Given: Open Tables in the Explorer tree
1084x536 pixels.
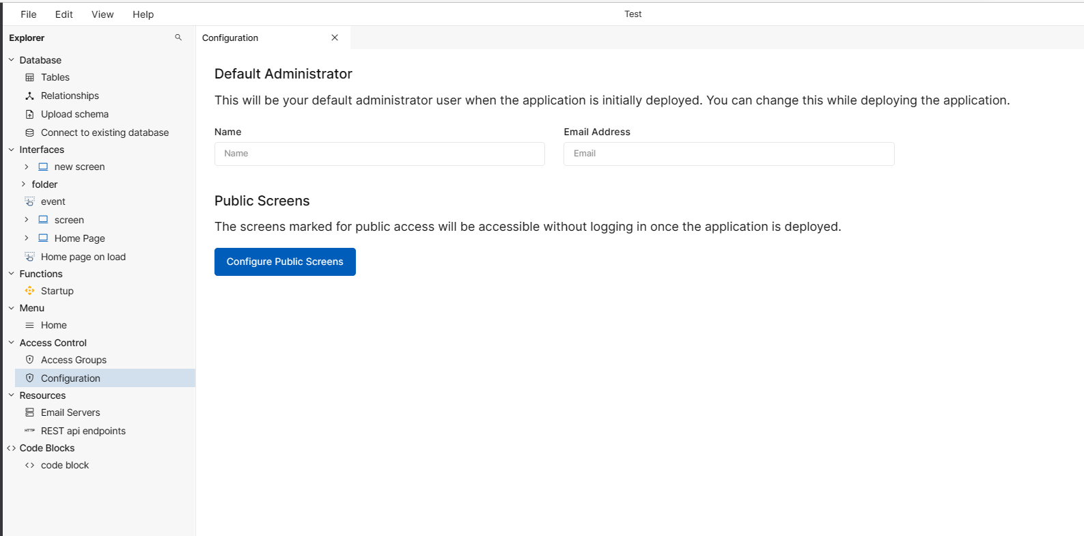Looking at the screenshot, I should coord(55,77).
